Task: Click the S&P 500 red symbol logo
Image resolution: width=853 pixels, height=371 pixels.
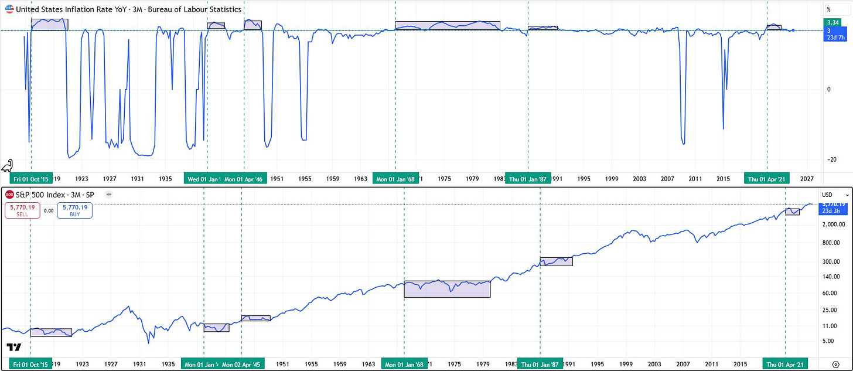Action: click(x=9, y=194)
